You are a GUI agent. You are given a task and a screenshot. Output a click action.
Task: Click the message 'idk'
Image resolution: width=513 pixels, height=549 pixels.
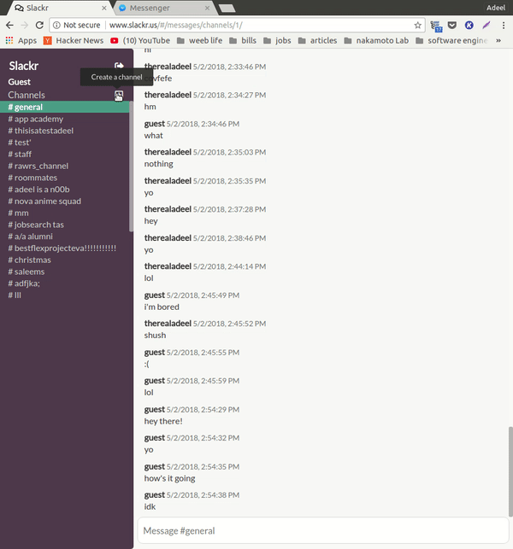tap(150, 506)
